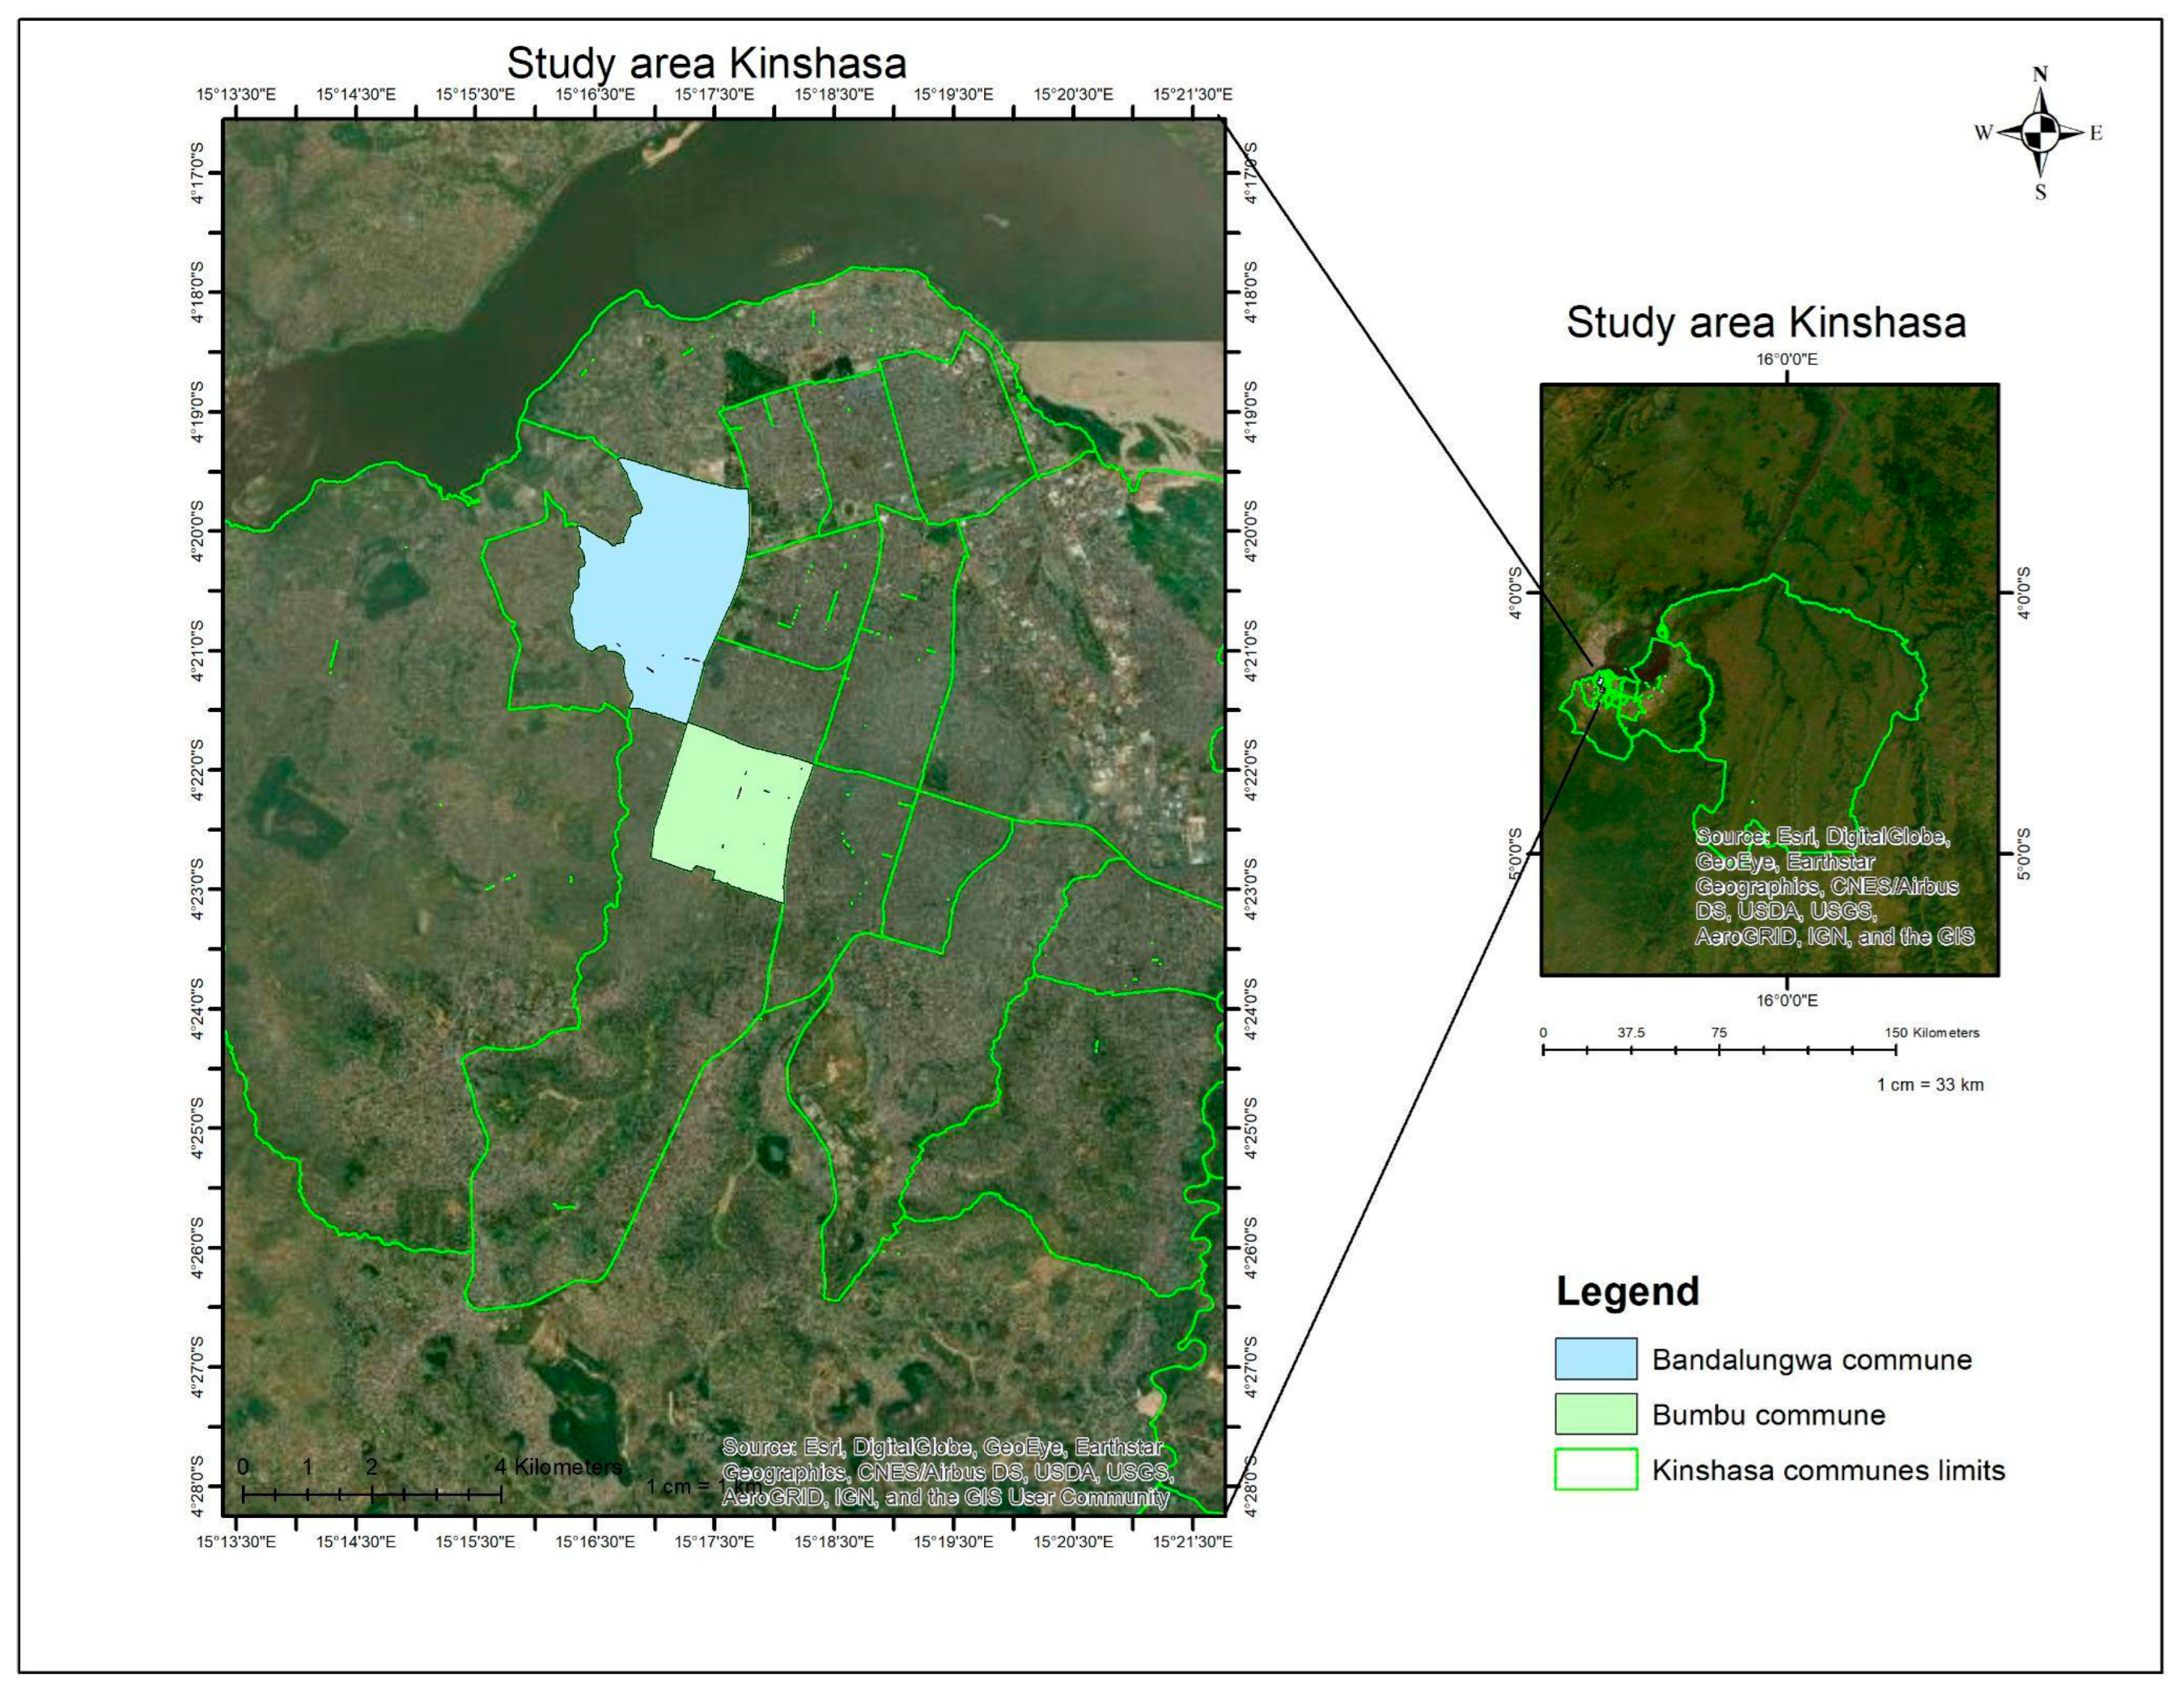2184x1700 pixels.
Task: Click the 16°0'0"E label above inset map
Action: click(1787, 359)
